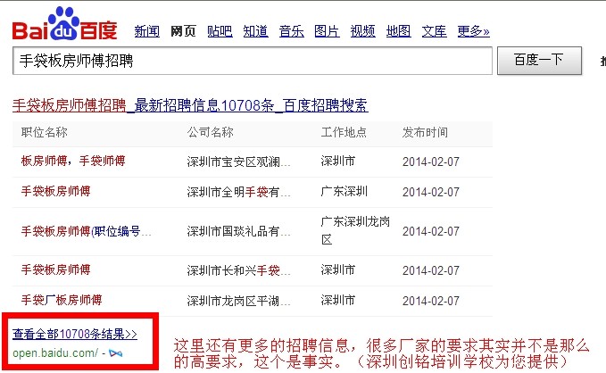The width and height of the screenshot is (606, 373).
Task: Click the 发布时间 column header
Action: point(425,132)
